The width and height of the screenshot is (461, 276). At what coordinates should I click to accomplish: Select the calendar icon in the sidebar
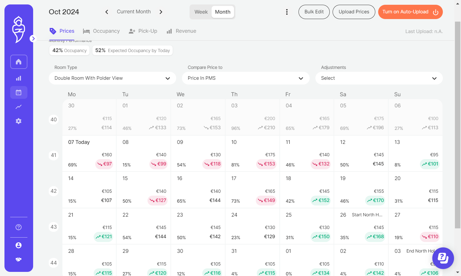(x=18, y=92)
